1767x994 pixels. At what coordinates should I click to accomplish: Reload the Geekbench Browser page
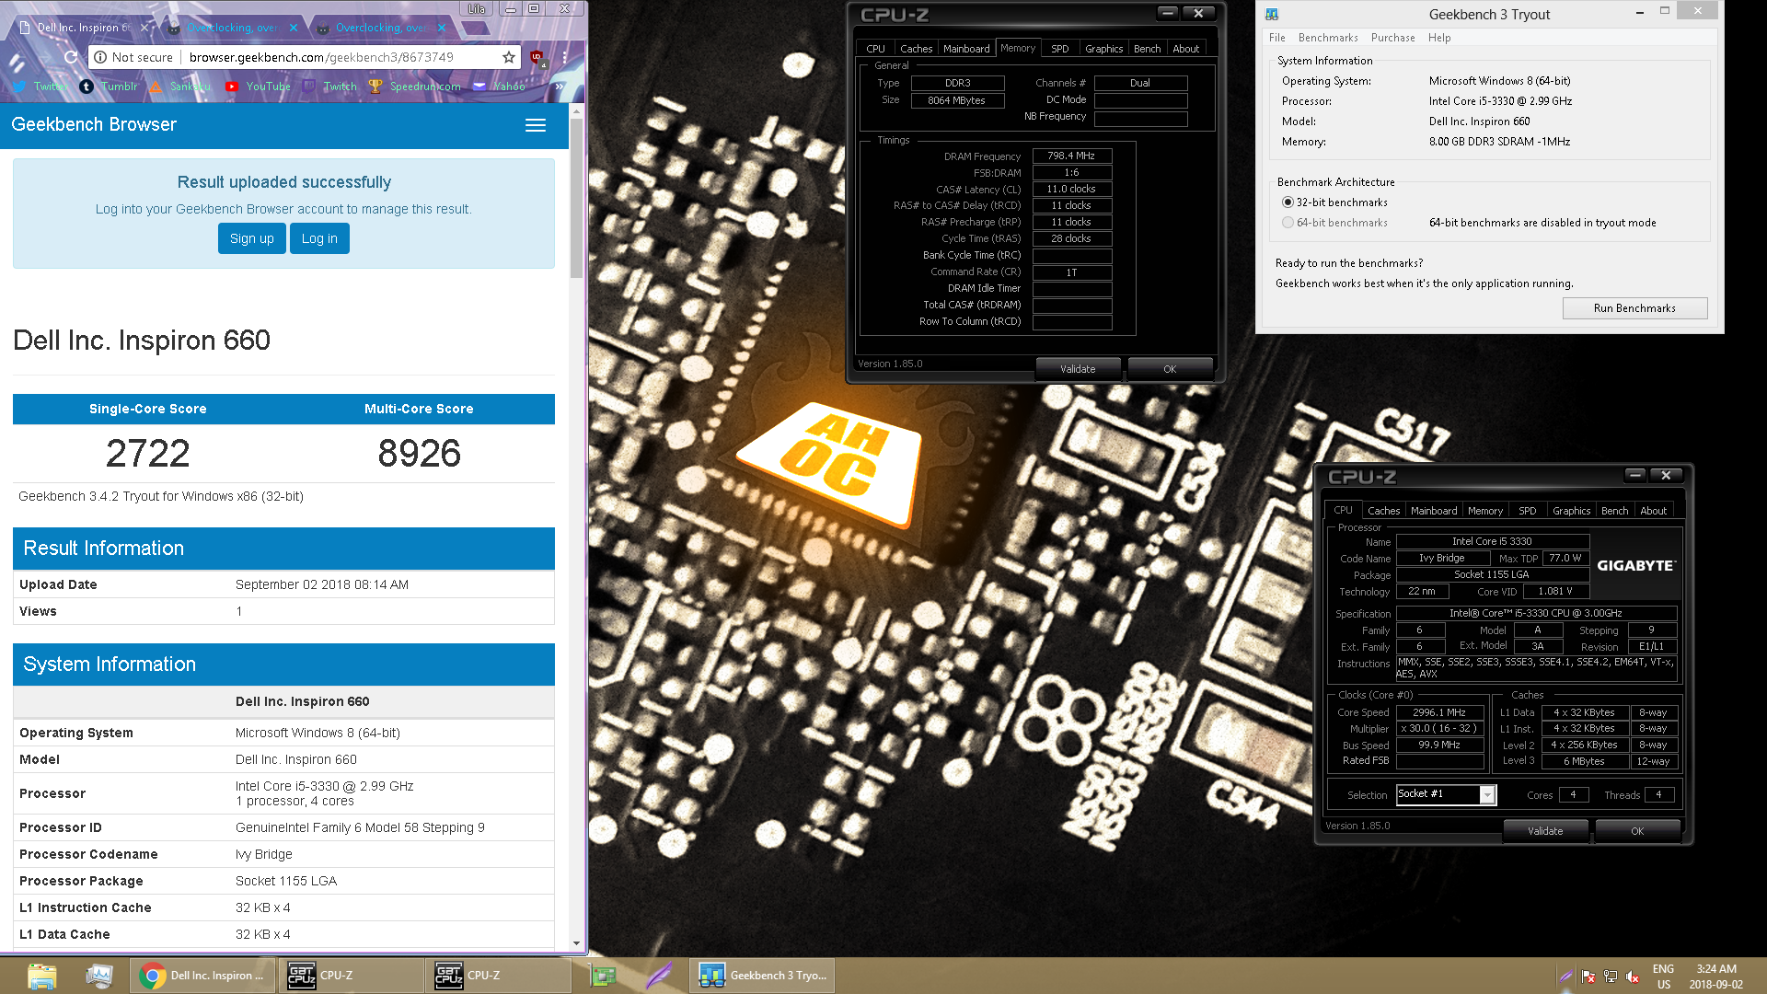click(x=70, y=57)
